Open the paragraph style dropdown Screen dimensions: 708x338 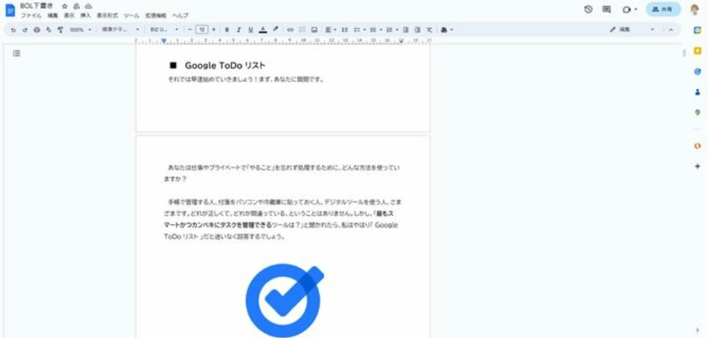coord(120,30)
